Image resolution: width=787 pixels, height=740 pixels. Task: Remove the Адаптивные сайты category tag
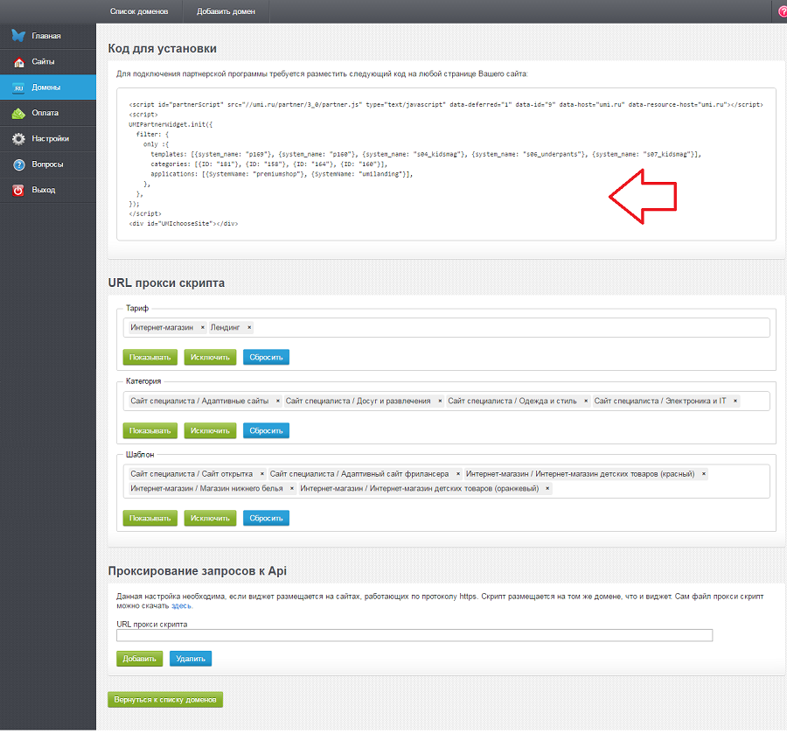tap(277, 401)
